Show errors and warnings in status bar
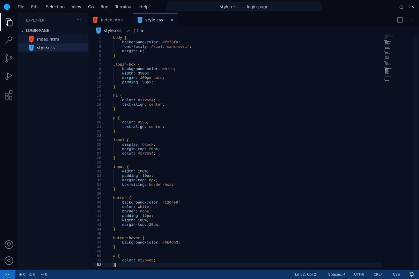This screenshot has height=279, width=419. click(27, 274)
